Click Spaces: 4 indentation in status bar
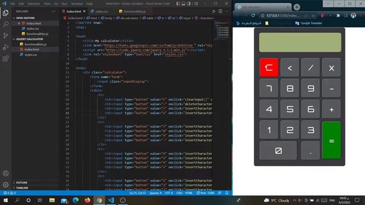 [155, 193]
